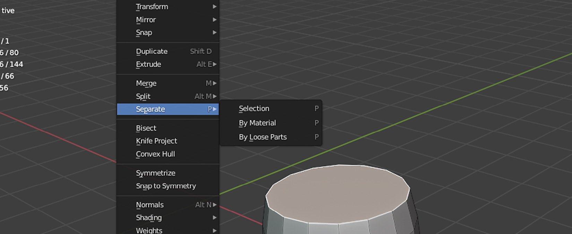This screenshot has width=572, height=234.
Task: Open the Split submenu
Action: (x=168, y=96)
